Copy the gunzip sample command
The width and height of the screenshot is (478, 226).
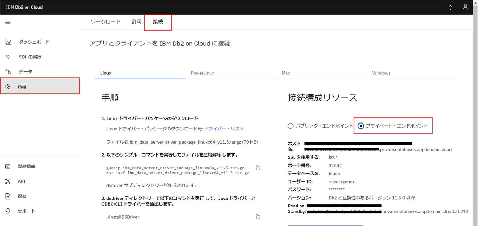(258, 168)
